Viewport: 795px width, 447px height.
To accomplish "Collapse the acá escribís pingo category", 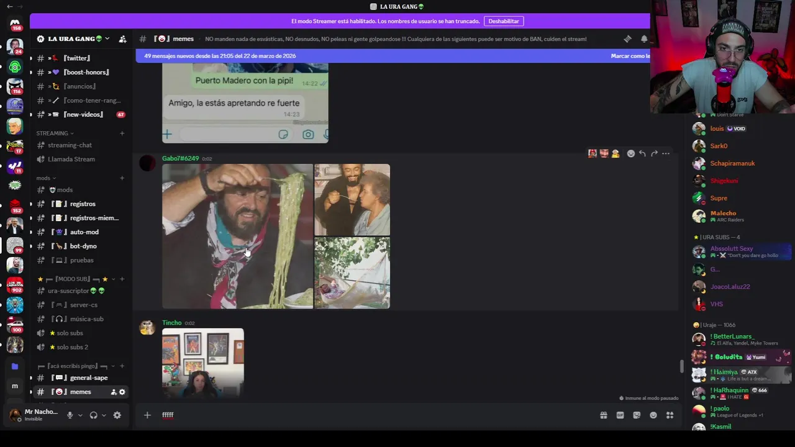I will [77, 366].
